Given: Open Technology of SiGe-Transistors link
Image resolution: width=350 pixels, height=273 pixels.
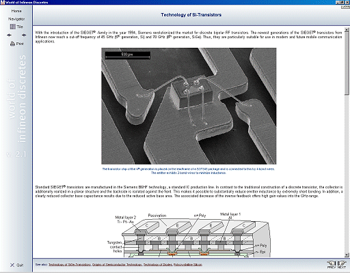Looking at the screenshot, I should coord(70,265).
